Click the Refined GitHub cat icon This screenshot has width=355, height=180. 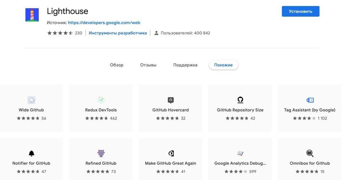[101, 153]
